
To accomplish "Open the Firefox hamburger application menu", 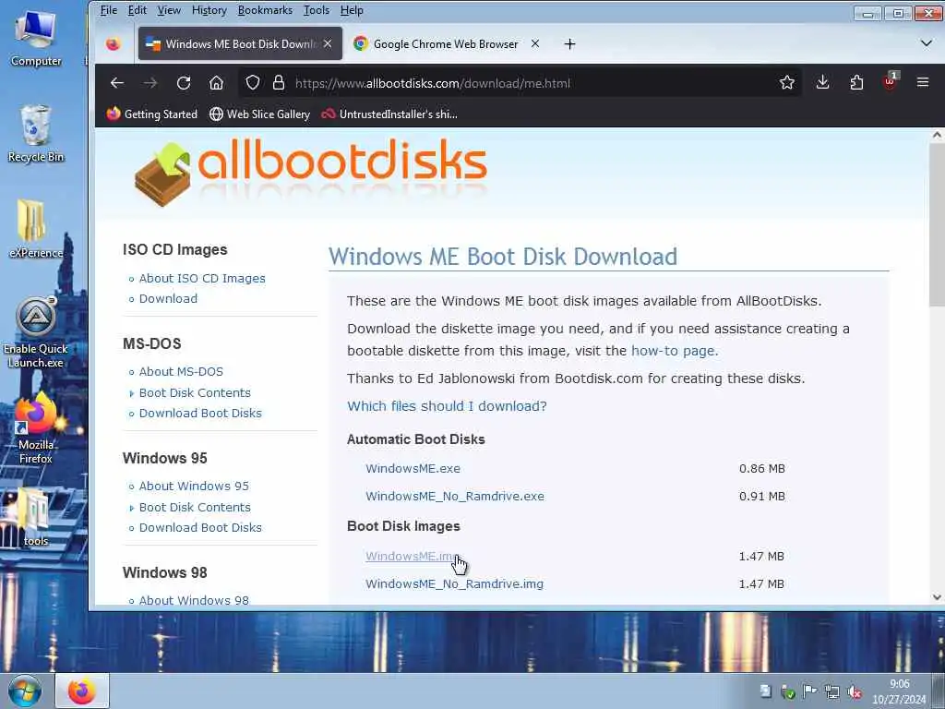I will (923, 82).
